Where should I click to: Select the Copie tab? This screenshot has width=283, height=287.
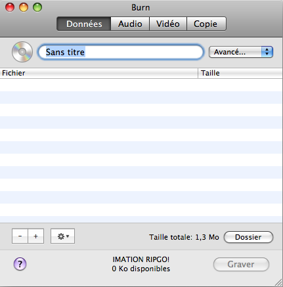pyautogui.click(x=206, y=24)
